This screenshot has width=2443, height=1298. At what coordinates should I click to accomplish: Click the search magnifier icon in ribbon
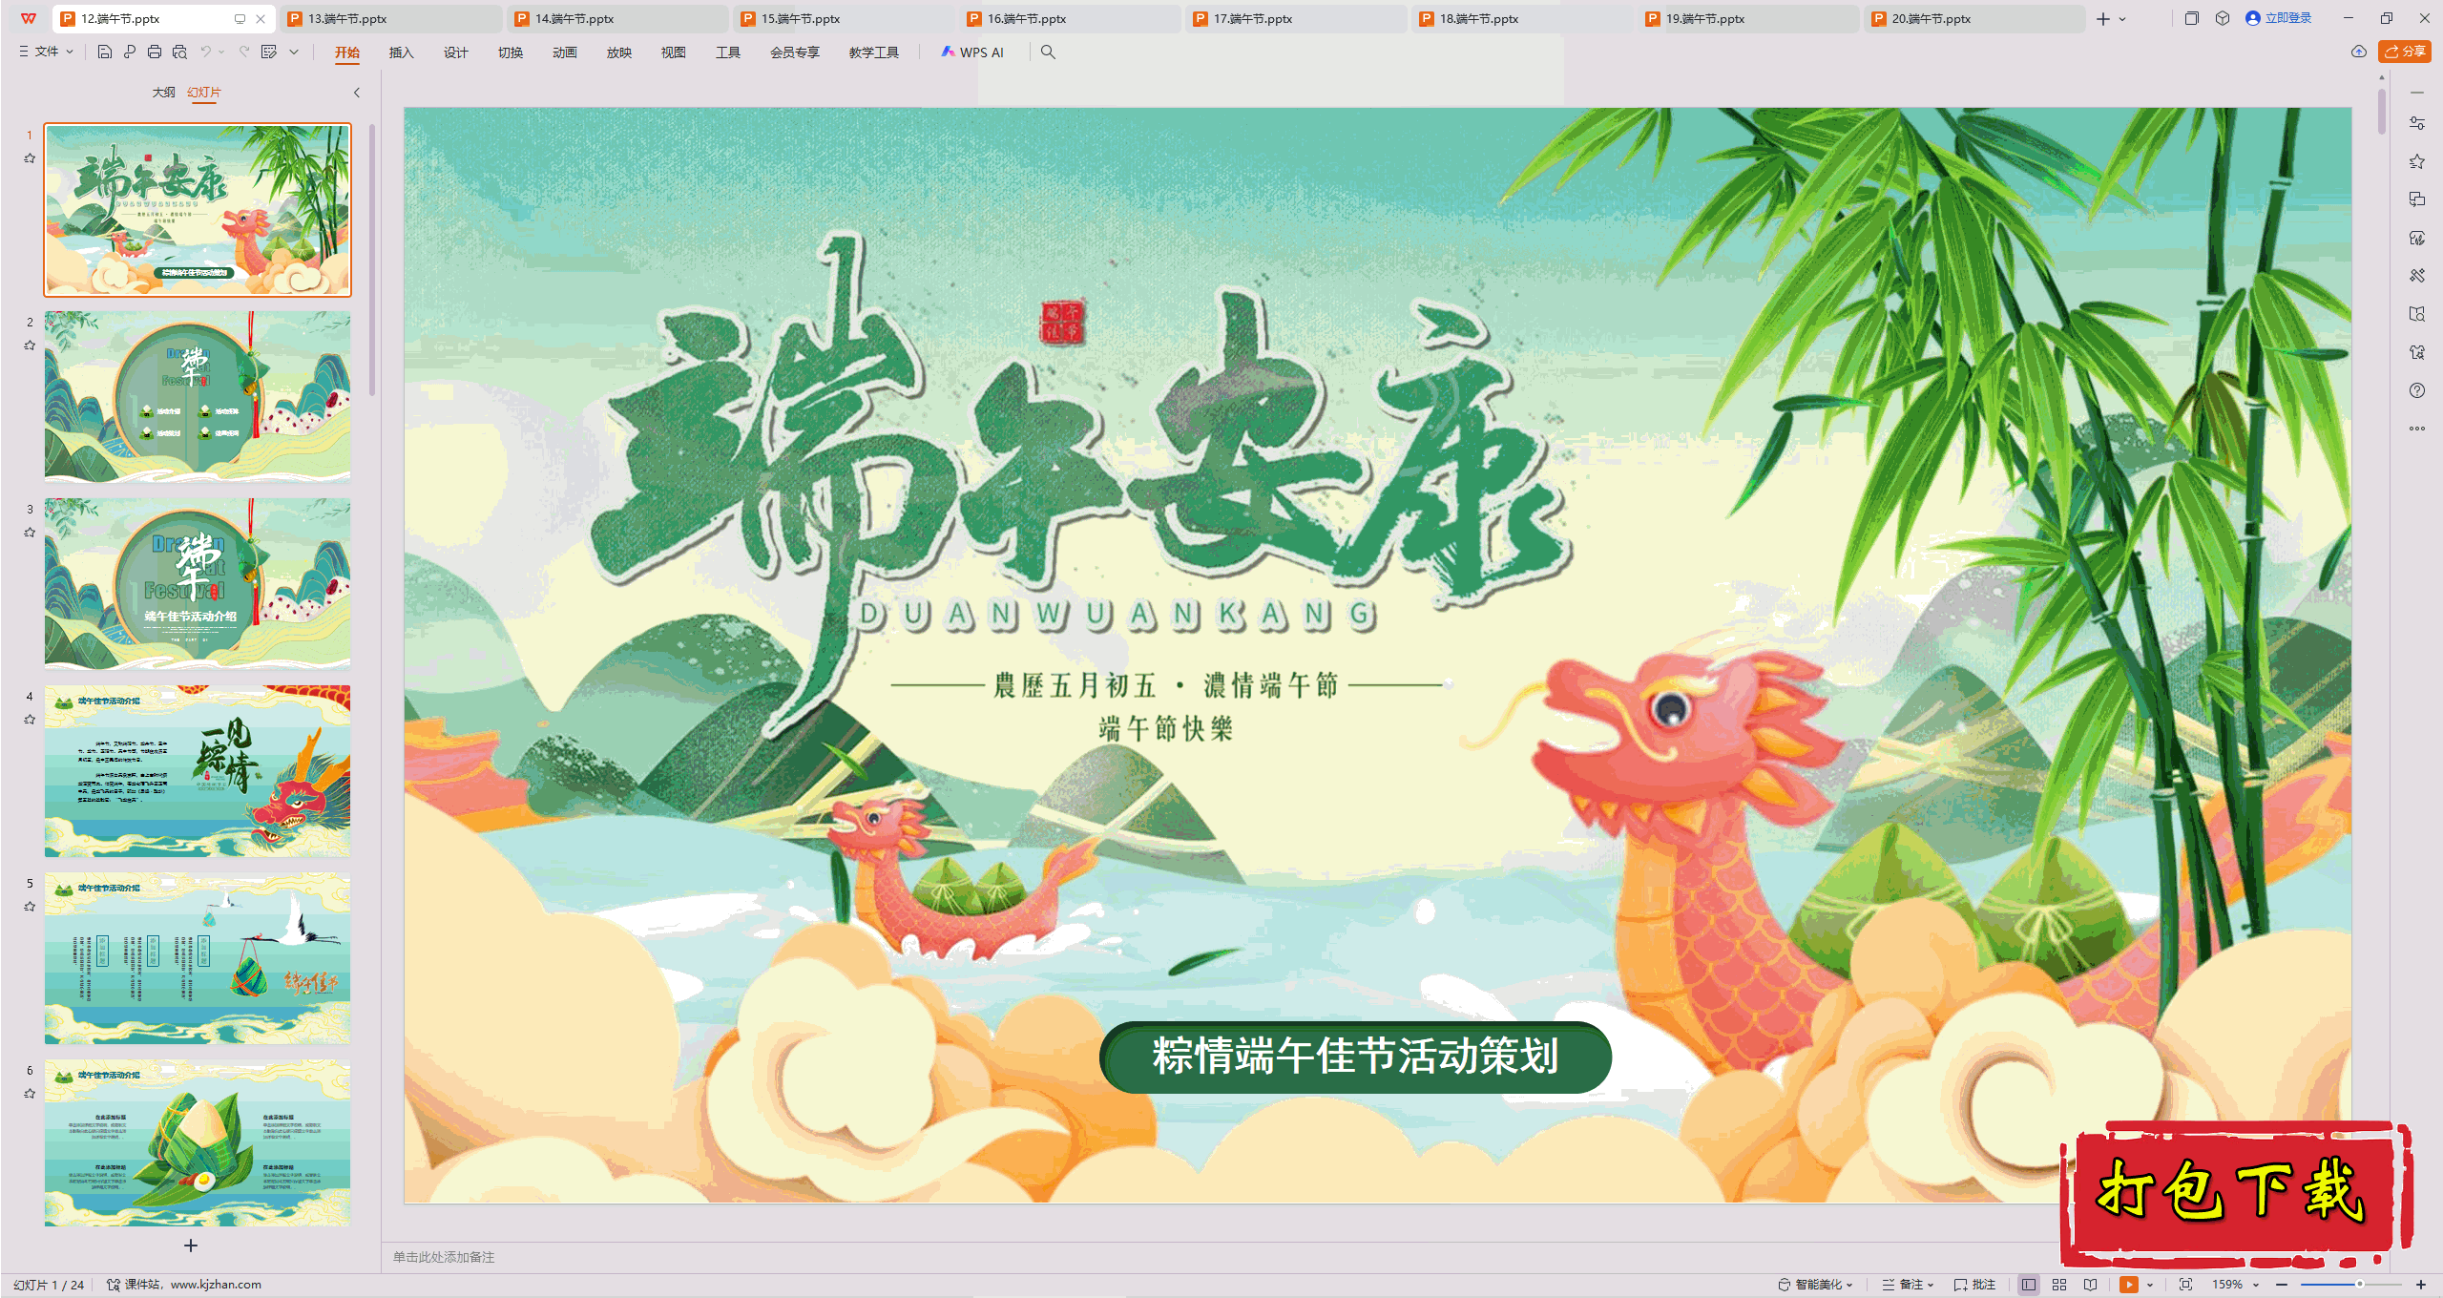click(x=1048, y=52)
